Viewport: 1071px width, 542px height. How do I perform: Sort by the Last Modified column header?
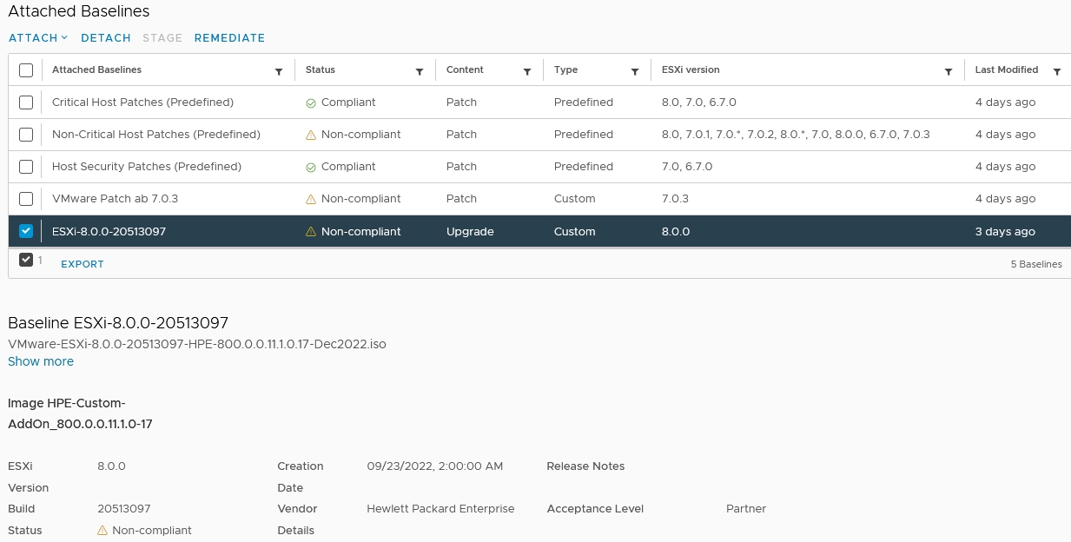coord(1006,69)
